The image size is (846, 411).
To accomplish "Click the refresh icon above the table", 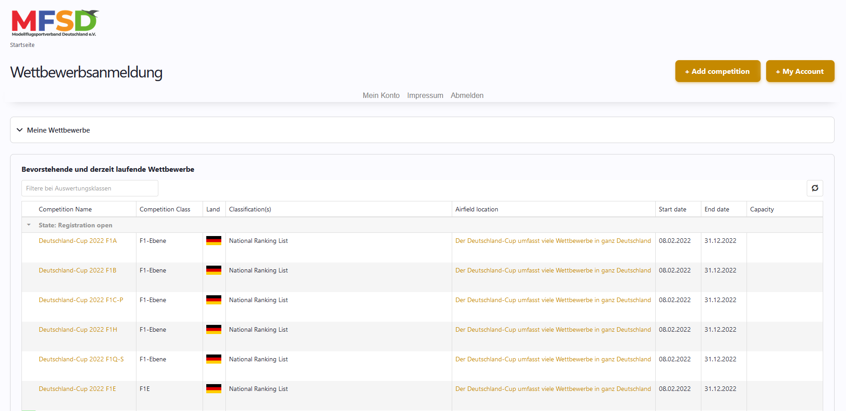I will coord(815,188).
